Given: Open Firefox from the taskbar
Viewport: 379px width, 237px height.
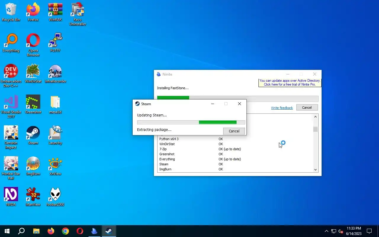Looking at the screenshot, I should [x=51, y=231].
